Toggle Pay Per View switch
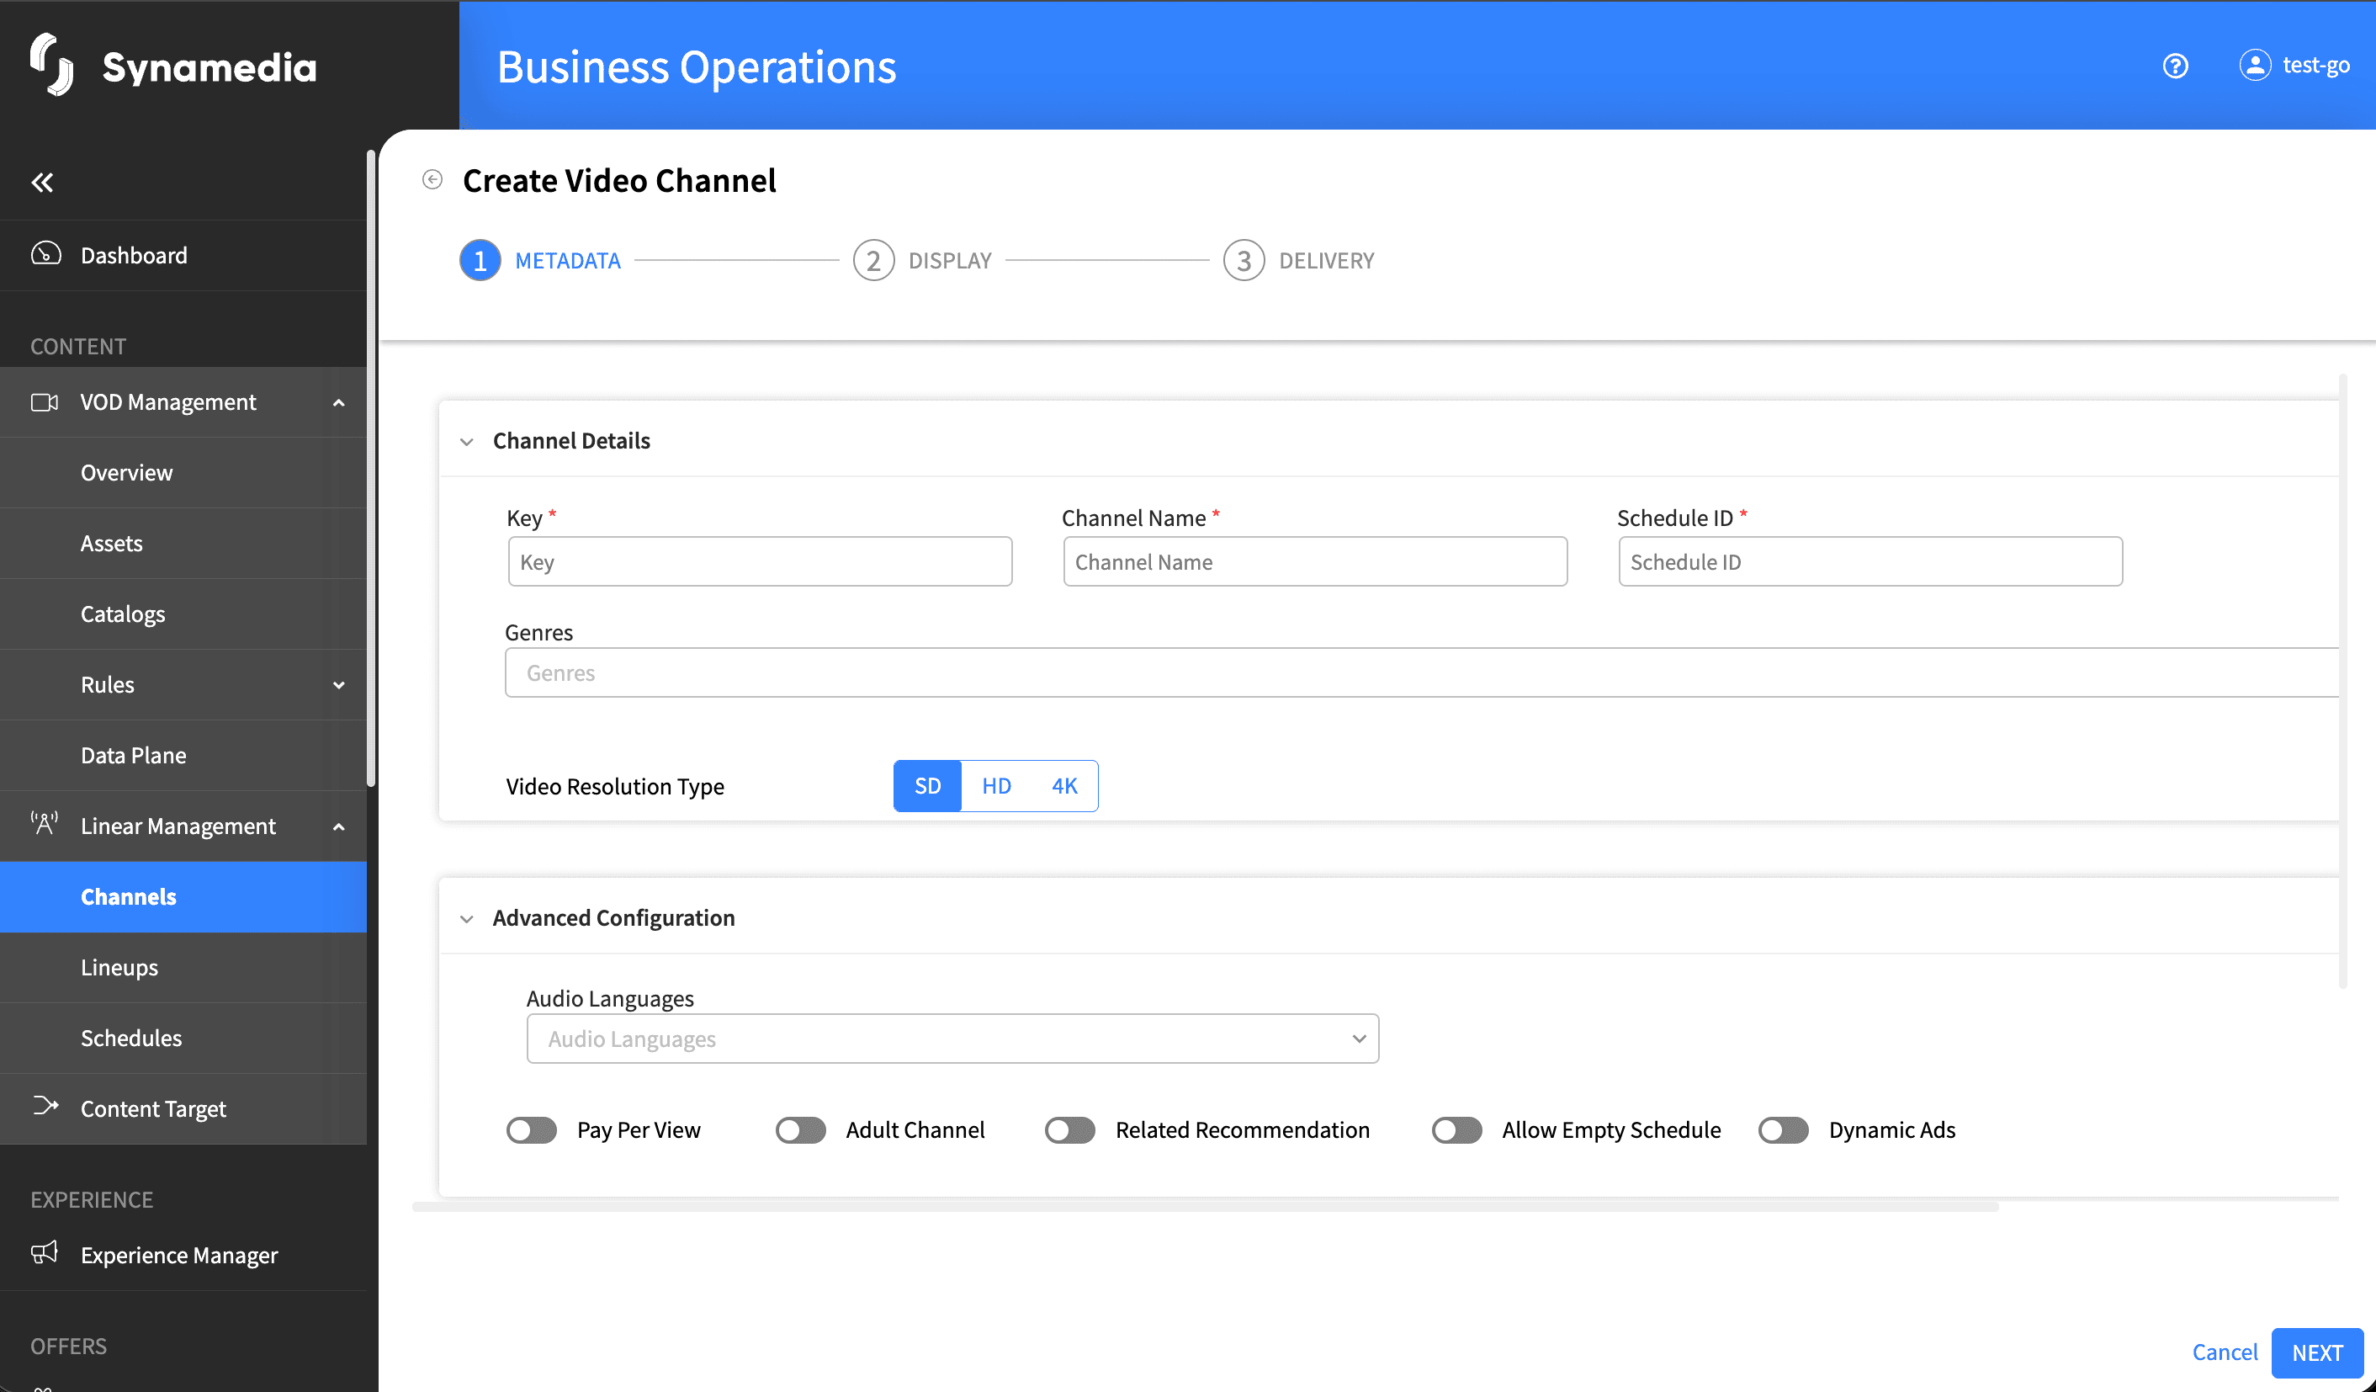 (532, 1129)
